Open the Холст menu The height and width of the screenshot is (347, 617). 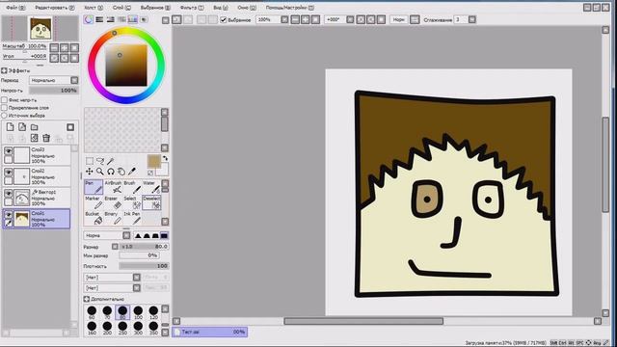pyautogui.click(x=94, y=8)
